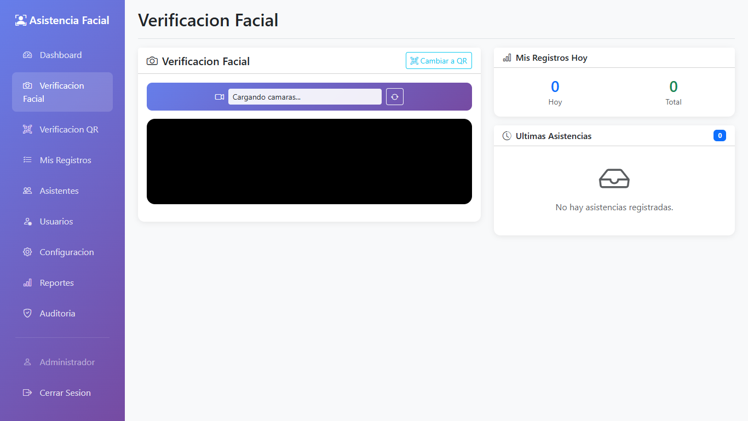
Task: Click the Configuracion gear icon
Action: [27, 252]
